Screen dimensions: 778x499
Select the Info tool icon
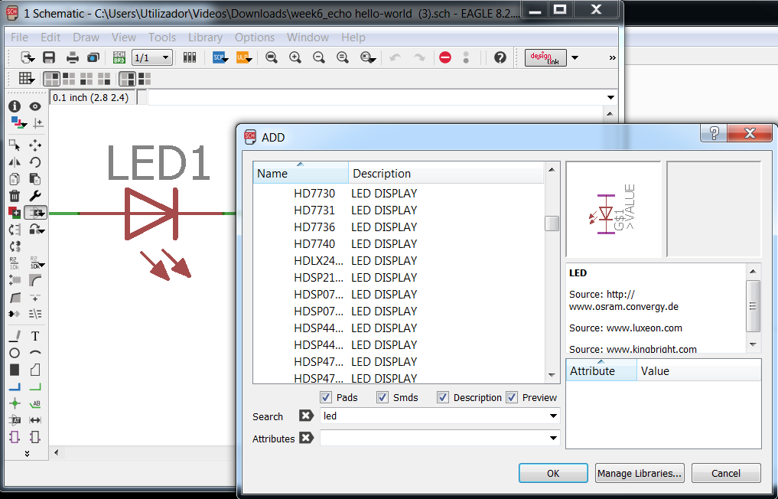pos(15,106)
